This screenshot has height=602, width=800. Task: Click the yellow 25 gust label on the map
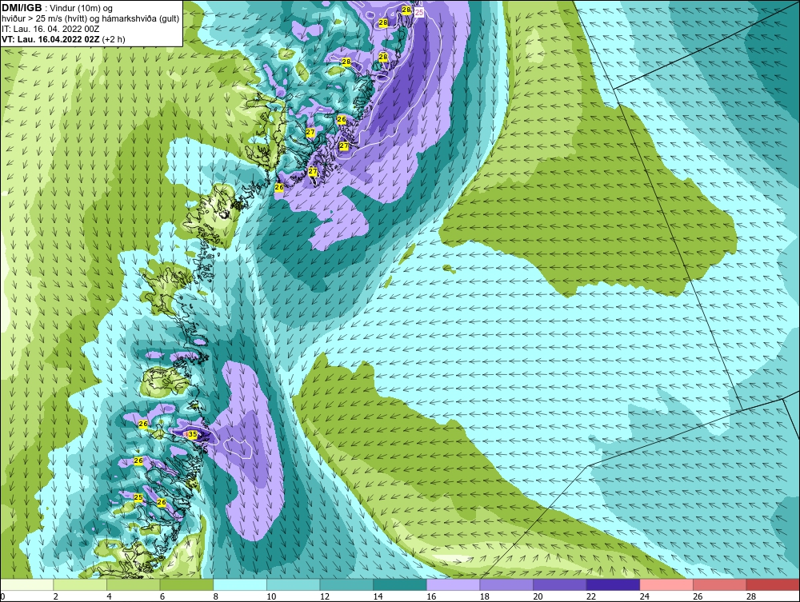point(138,497)
